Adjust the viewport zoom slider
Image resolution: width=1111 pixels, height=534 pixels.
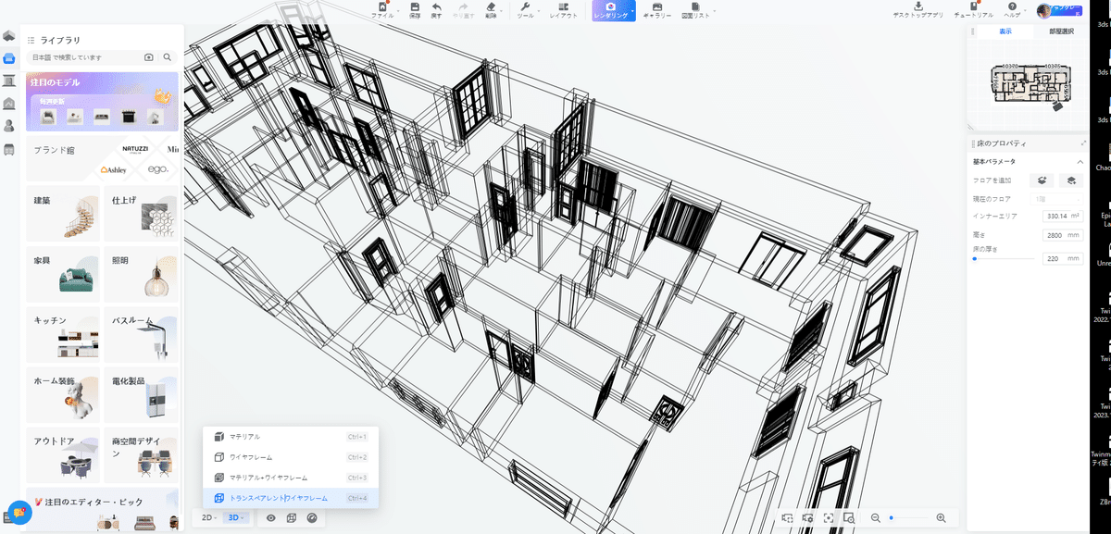click(x=908, y=518)
